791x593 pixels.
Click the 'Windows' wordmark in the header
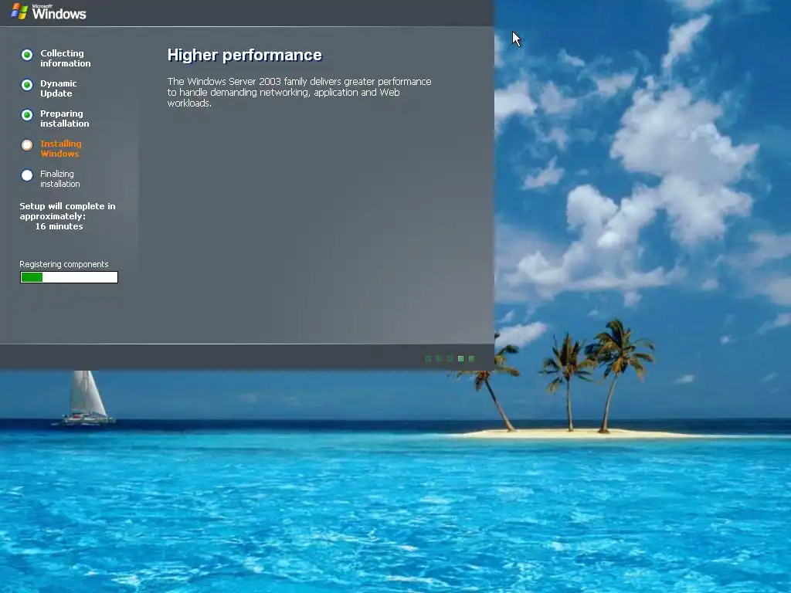point(59,12)
